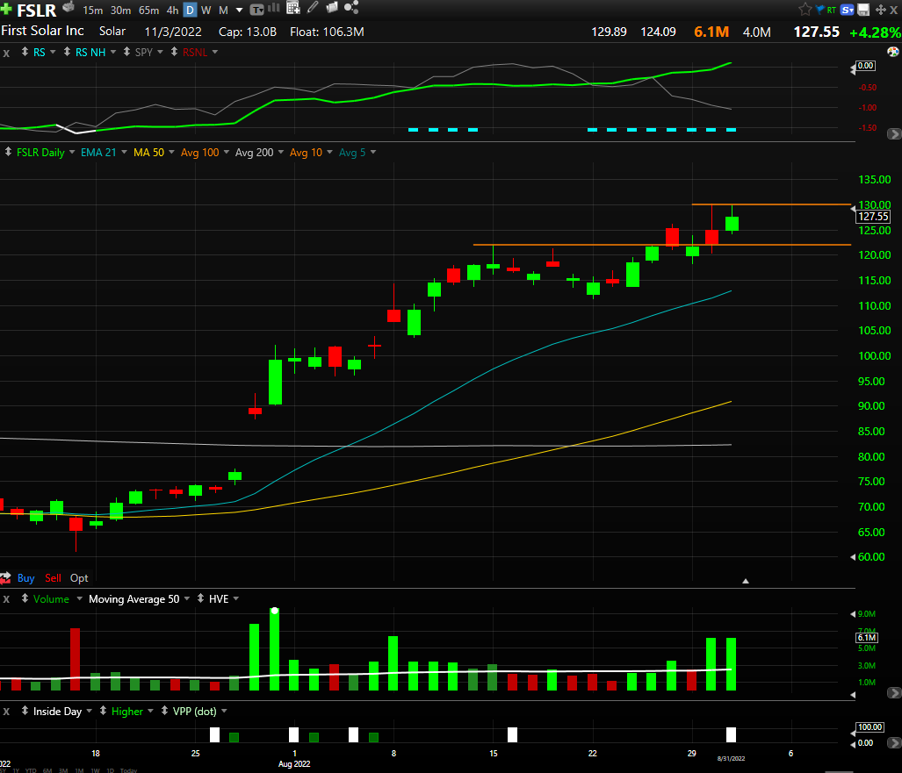Toggle the favorite star icon
The width and height of the screenshot is (902, 773).
805,9
